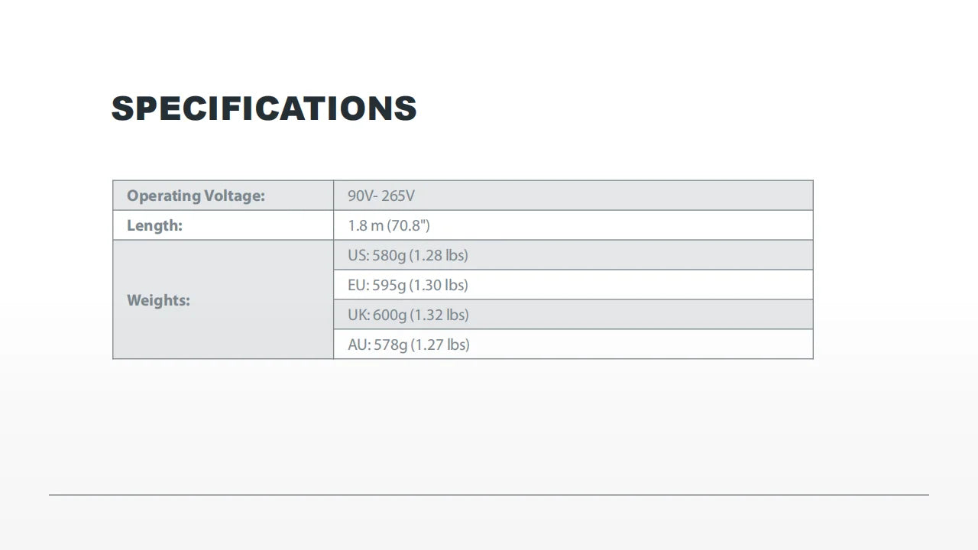Click the 'Weights:' row label
Image resolution: width=978 pixels, height=550 pixels.
pos(158,300)
